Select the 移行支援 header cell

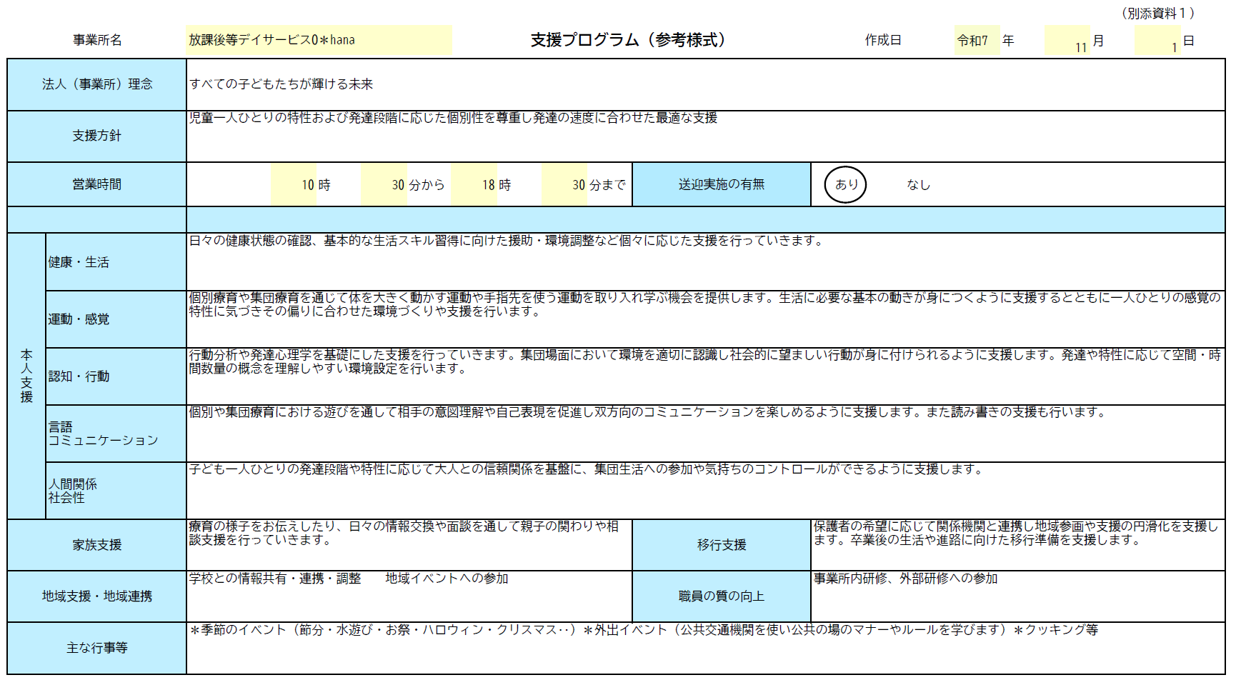(722, 544)
